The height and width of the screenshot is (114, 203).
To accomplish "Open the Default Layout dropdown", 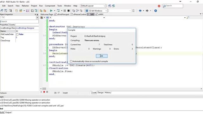I will [x=104, y=6].
